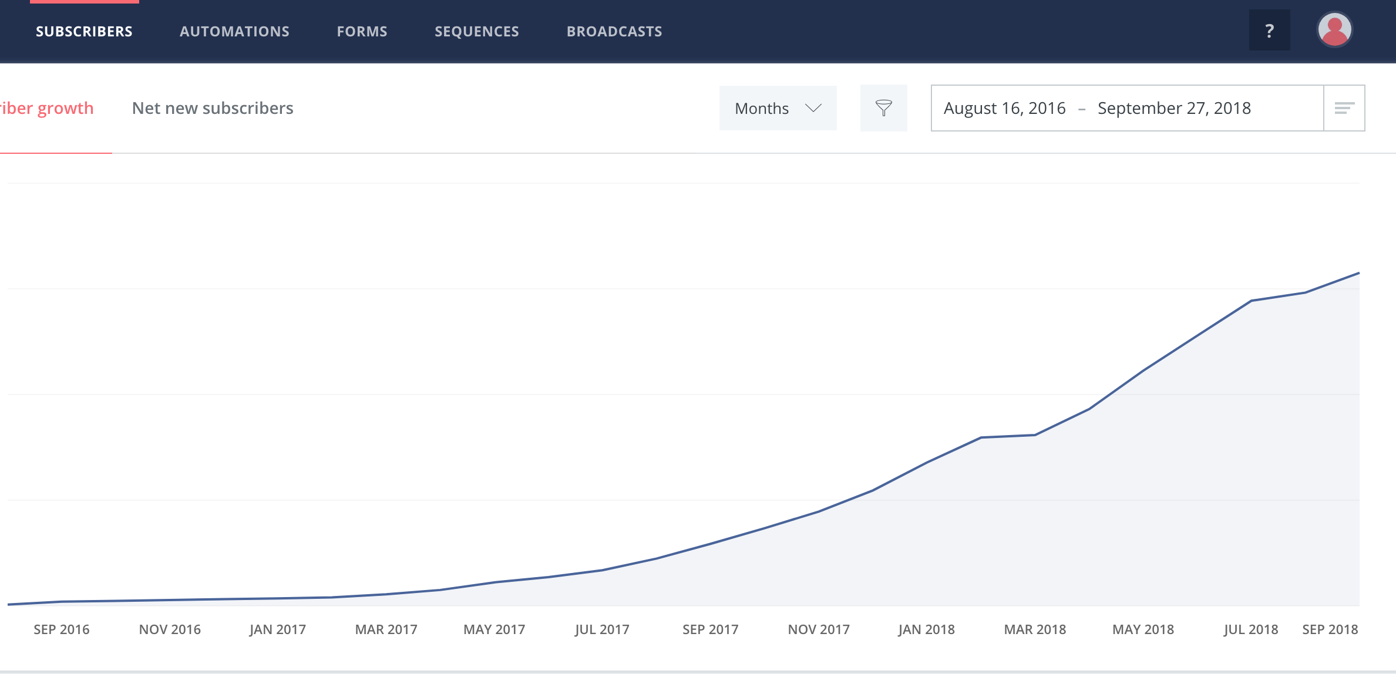Open the Forms page
This screenshot has height=674, width=1396.
pos(361,31)
